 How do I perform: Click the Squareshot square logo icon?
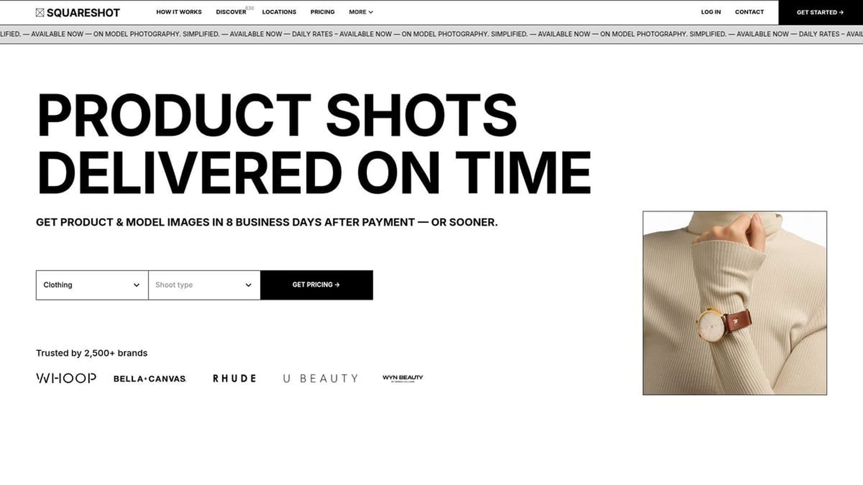(x=40, y=13)
